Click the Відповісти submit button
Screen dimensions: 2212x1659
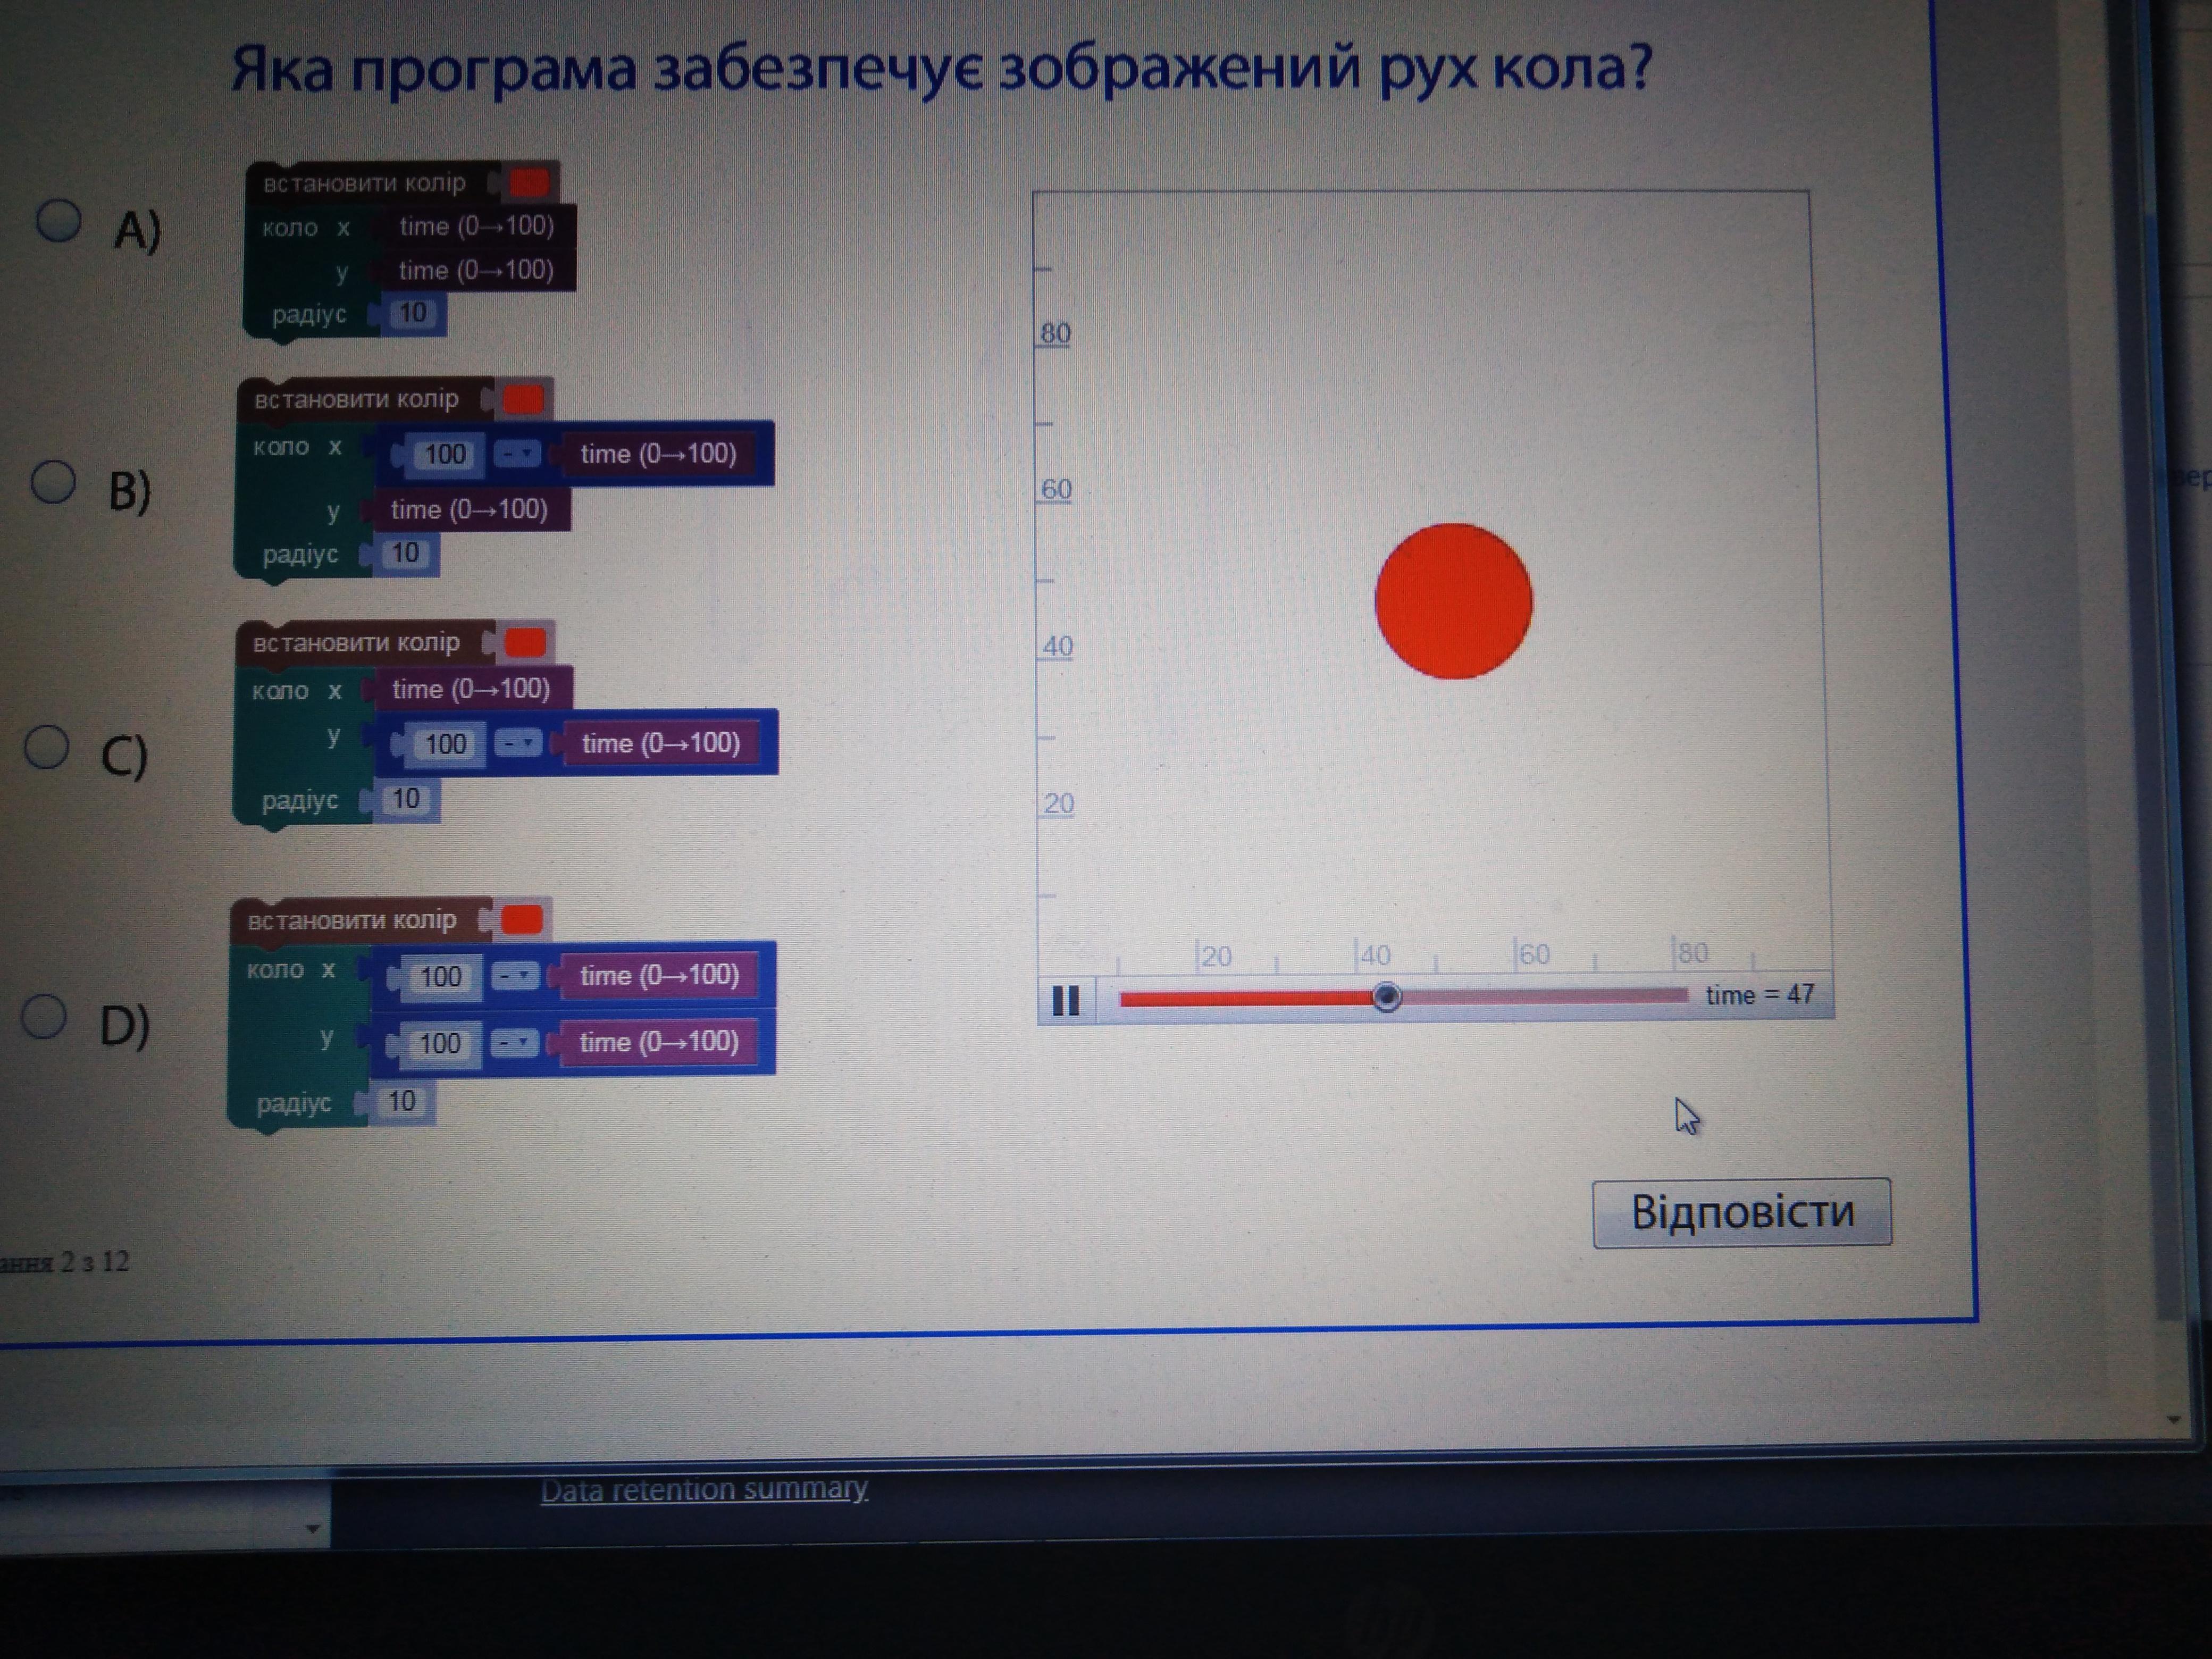[x=1741, y=1212]
